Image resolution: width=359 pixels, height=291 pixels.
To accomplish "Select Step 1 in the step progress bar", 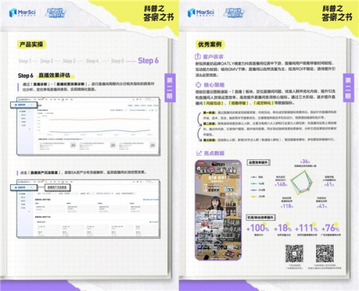I will pos(25,61).
